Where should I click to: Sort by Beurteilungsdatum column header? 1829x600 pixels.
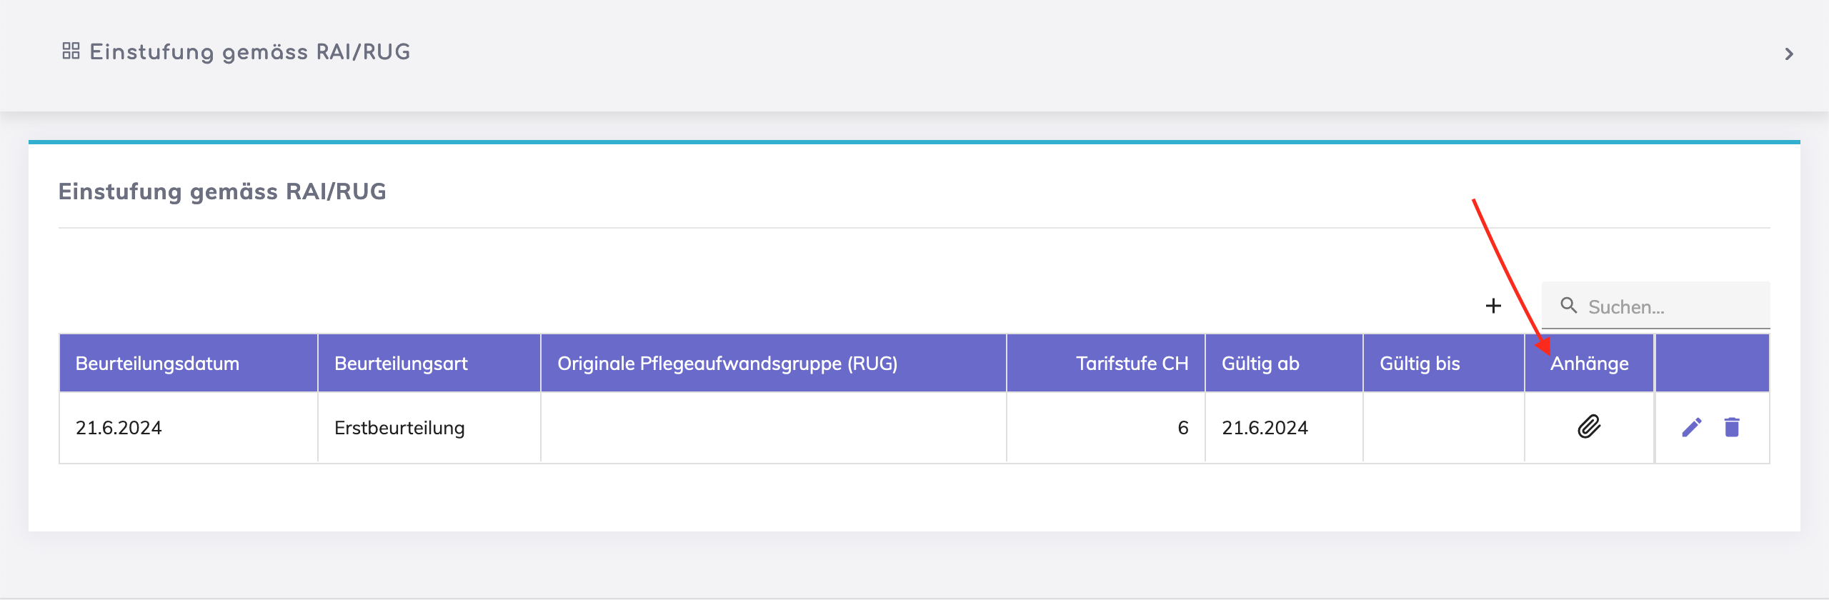157,364
